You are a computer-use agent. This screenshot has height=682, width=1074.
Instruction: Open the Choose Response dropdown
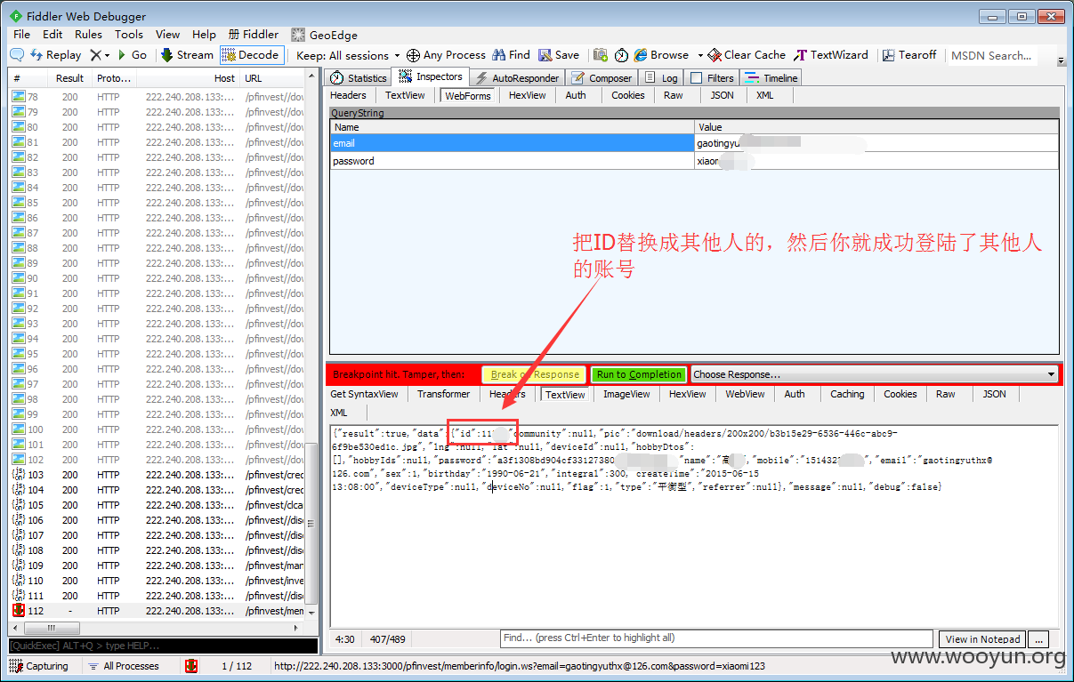(875, 374)
